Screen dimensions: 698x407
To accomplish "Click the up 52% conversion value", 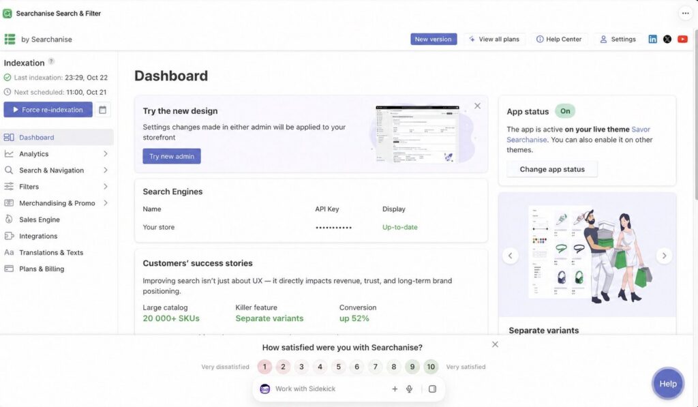I will (x=354, y=318).
